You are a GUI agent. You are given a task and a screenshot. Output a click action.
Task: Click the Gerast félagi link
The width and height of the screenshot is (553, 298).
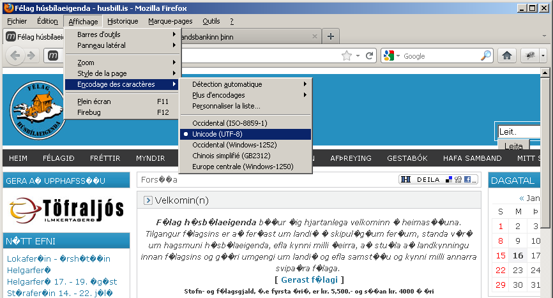309,279
